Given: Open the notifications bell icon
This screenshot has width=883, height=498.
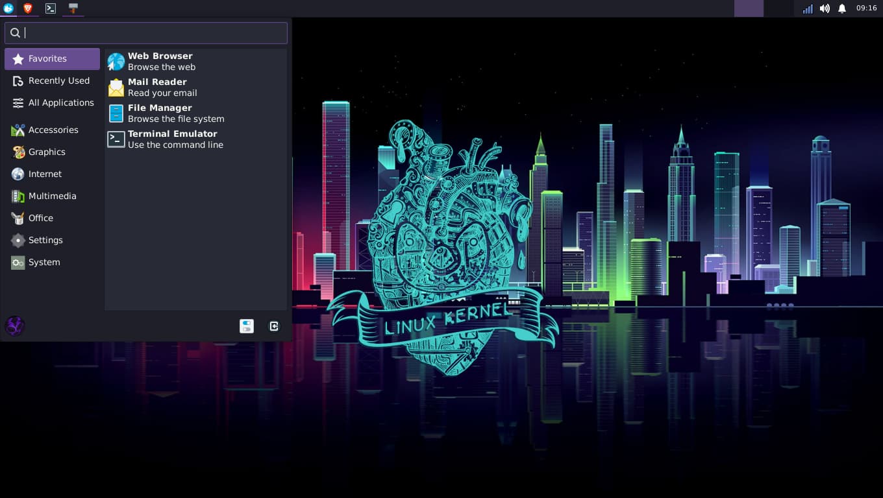Looking at the screenshot, I should (x=842, y=8).
